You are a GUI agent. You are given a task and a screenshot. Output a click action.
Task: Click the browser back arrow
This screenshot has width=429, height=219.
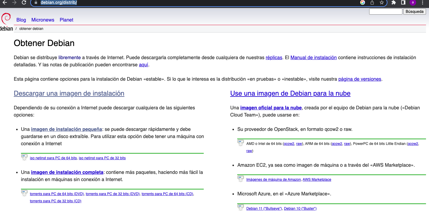[x=5, y=3]
